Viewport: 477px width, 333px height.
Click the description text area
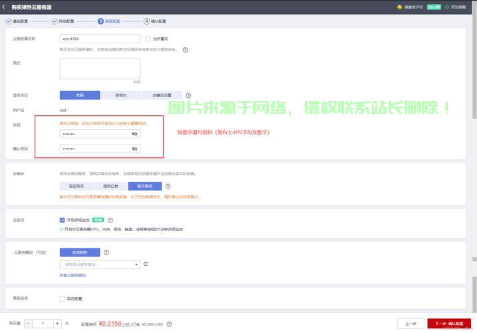pyautogui.click(x=100, y=69)
